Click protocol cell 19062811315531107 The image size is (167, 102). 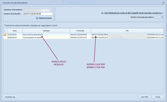click(x=78, y=37)
